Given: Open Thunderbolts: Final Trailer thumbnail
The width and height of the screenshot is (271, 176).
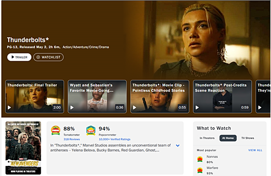Looking at the screenshot, I should click(35, 96).
